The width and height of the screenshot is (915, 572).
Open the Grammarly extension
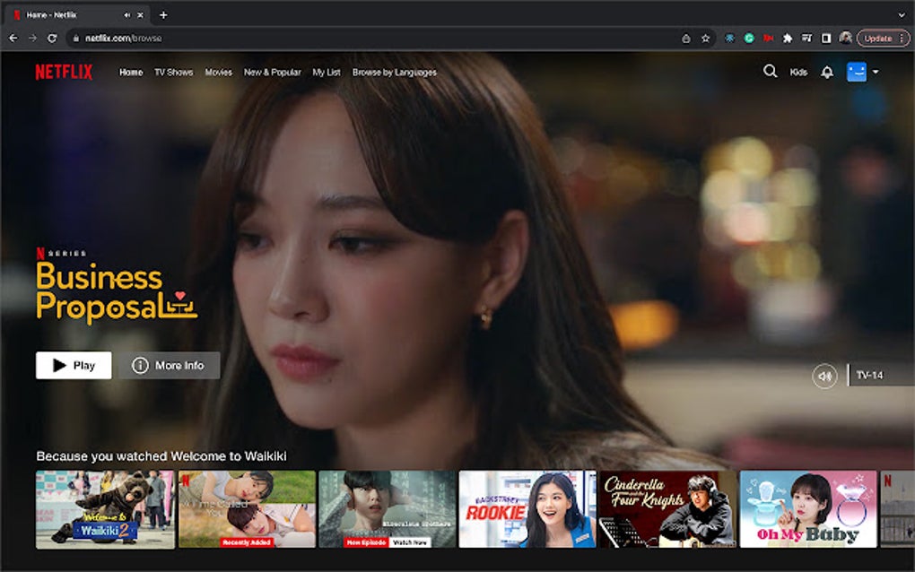[749, 39]
